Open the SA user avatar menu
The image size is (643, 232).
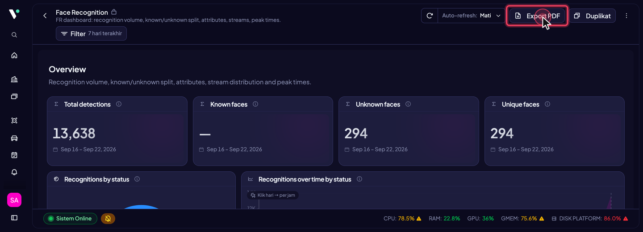tap(14, 200)
